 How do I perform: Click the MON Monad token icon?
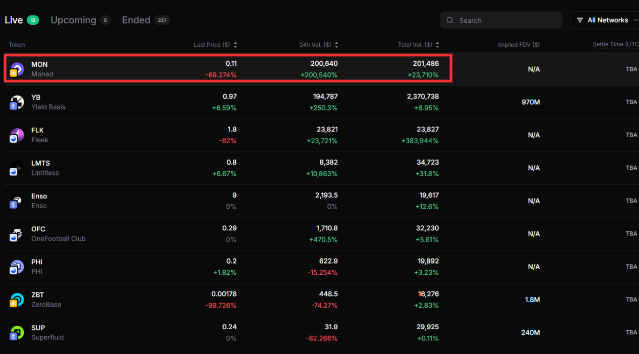[17, 69]
